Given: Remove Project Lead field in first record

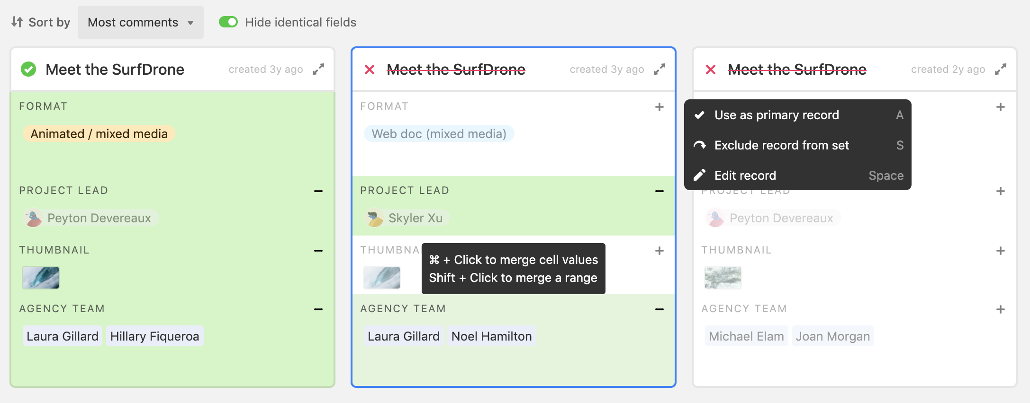Looking at the screenshot, I should tap(318, 191).
